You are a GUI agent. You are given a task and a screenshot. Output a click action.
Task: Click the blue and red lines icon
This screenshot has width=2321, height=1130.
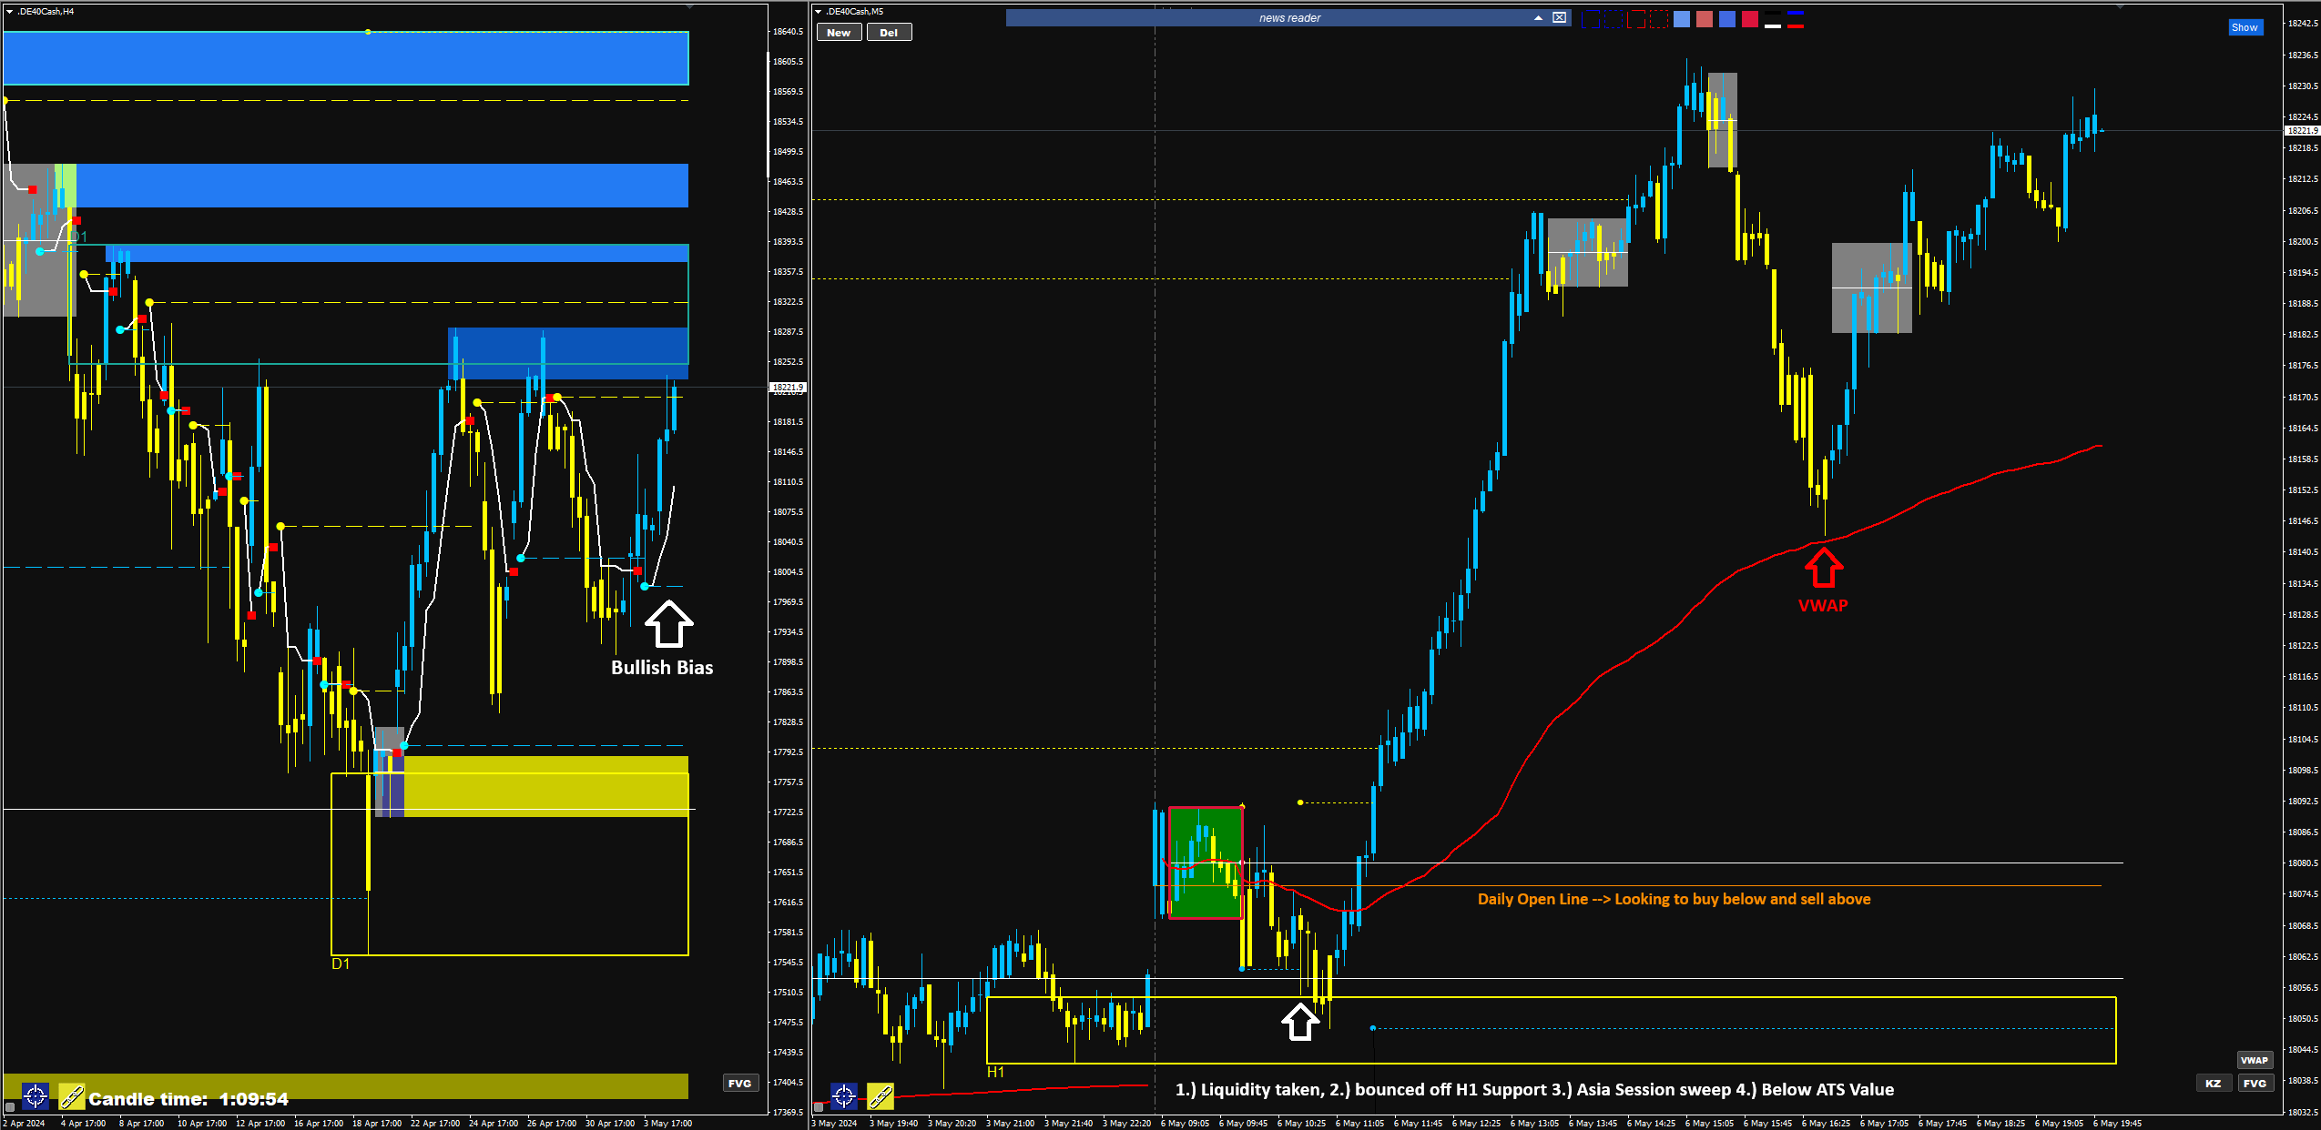(1796, 19)
